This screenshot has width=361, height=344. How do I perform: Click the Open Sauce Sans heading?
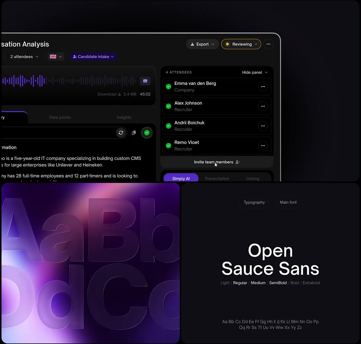[270, 259]
